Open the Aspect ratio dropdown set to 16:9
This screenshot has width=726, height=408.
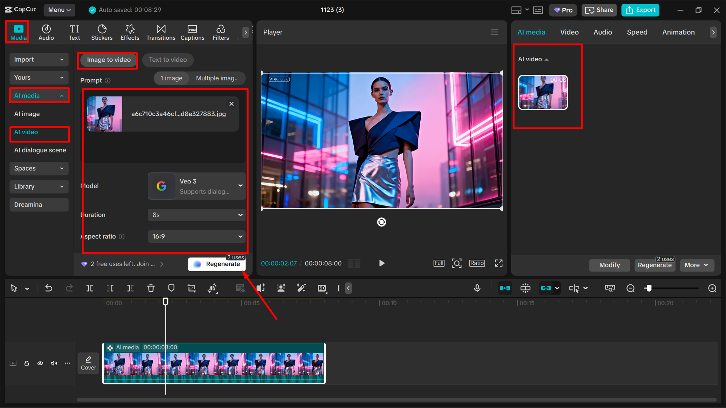pos(196,236)
